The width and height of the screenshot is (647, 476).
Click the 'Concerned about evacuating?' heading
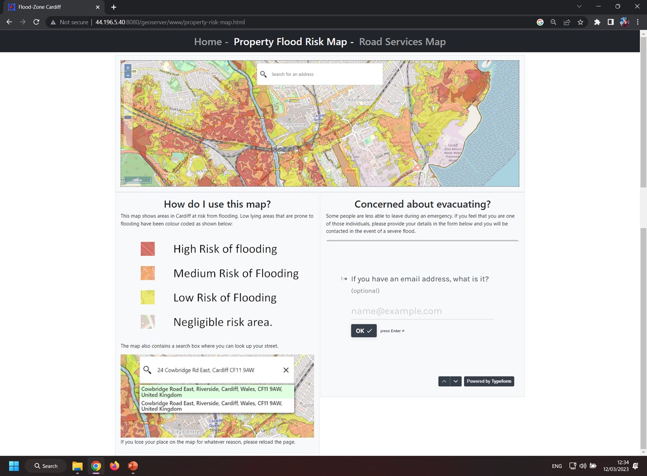pyautogui.click(x=423, y=204)
